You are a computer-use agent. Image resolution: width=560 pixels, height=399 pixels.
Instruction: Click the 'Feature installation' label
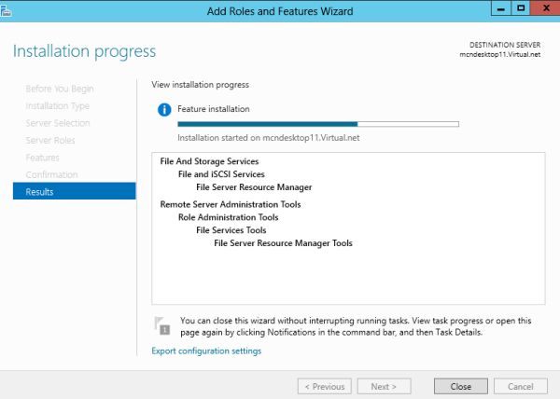click(214, 109)
